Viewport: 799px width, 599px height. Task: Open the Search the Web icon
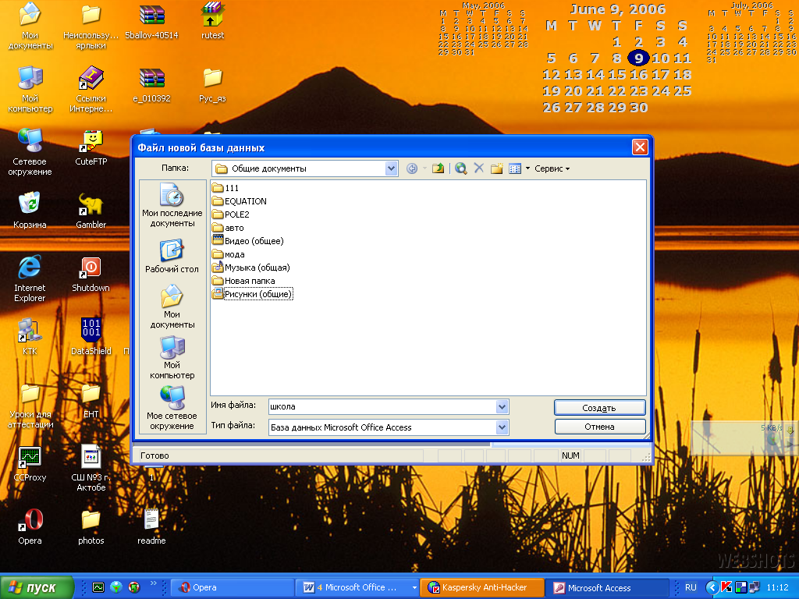[460, 168]
